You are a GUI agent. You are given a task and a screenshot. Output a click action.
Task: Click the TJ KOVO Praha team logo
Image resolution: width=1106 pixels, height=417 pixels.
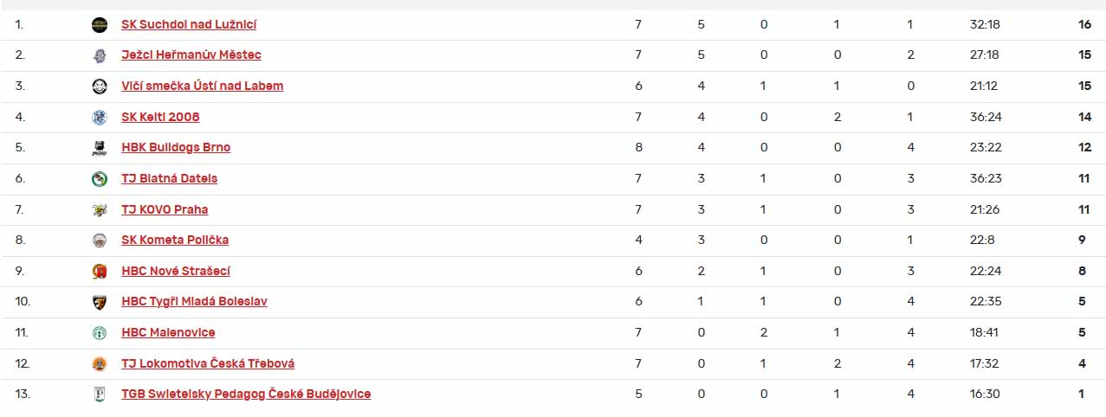(x=100, y=209)
